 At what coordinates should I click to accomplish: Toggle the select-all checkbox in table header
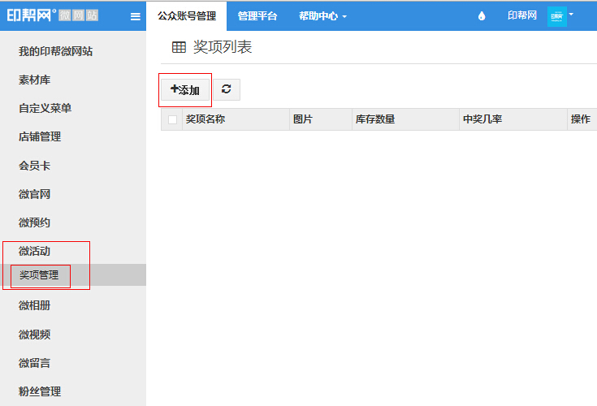[x=172, y=120]
